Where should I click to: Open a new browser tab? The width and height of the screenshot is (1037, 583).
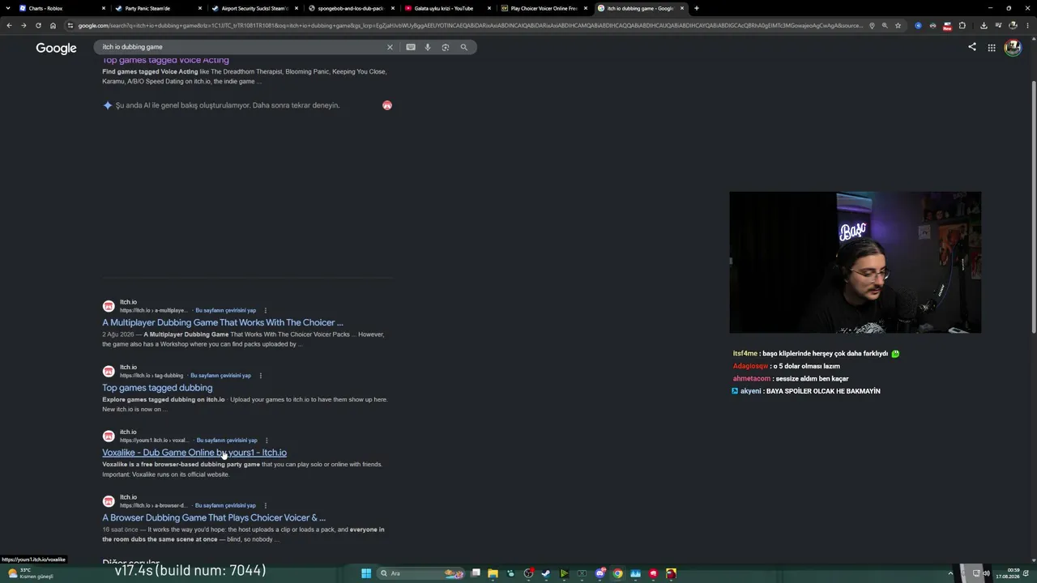click(x=697, y=8)
